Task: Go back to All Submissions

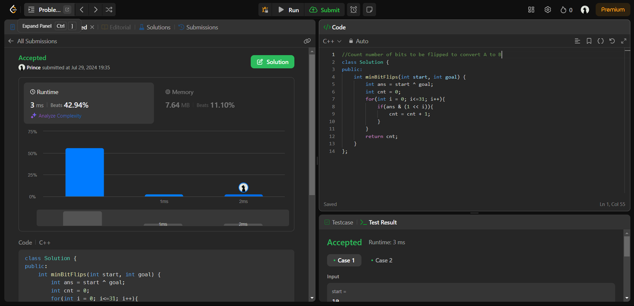Action: (x=32, y=41)
